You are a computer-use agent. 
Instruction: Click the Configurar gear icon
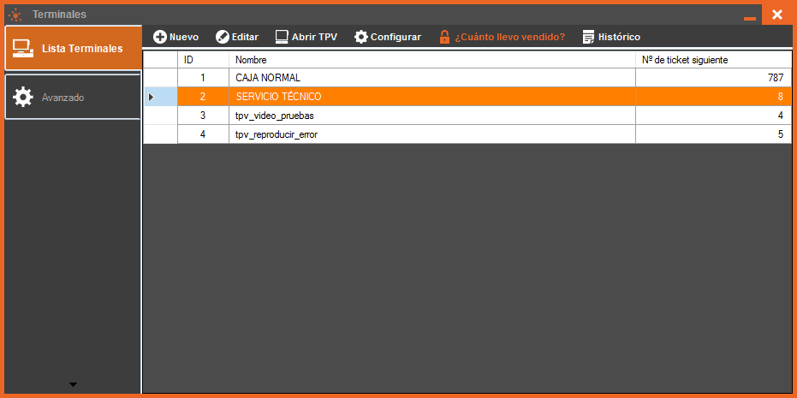click(361, 37)
